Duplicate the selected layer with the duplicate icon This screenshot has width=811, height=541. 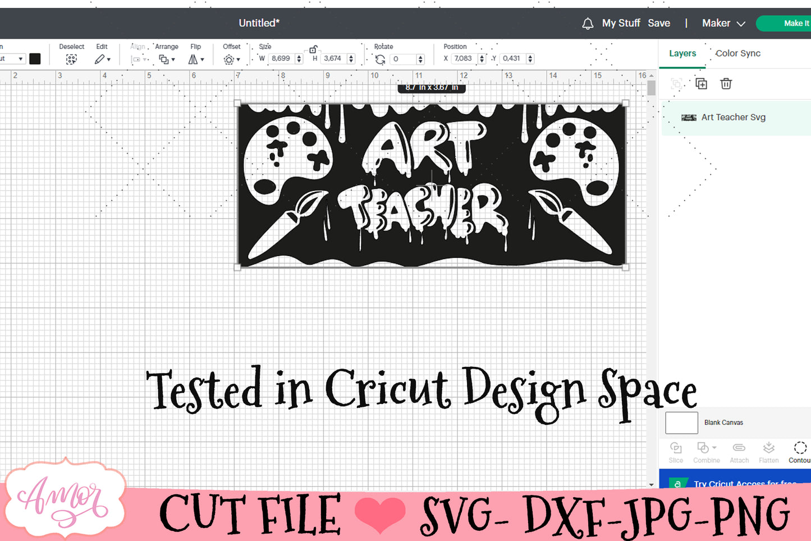click(x=701, y=84)
